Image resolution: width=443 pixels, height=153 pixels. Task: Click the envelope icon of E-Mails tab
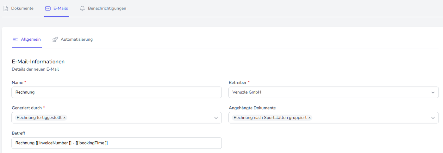(x=48, y=9)
